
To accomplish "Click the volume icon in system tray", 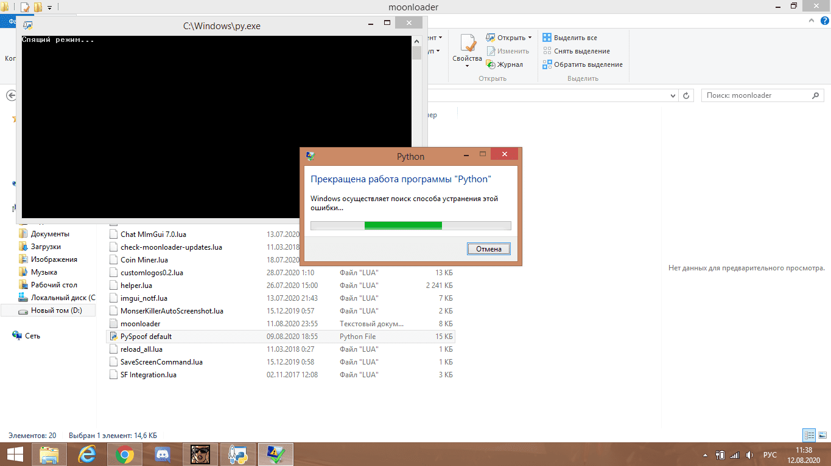I will point(750,454).
